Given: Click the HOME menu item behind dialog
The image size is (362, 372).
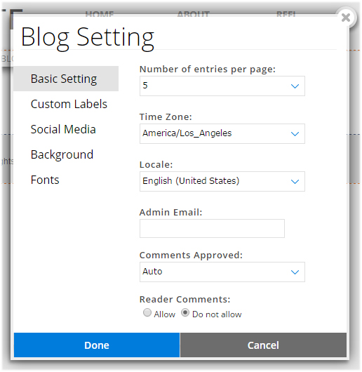Looking at the screenshot, I should 100,14.
